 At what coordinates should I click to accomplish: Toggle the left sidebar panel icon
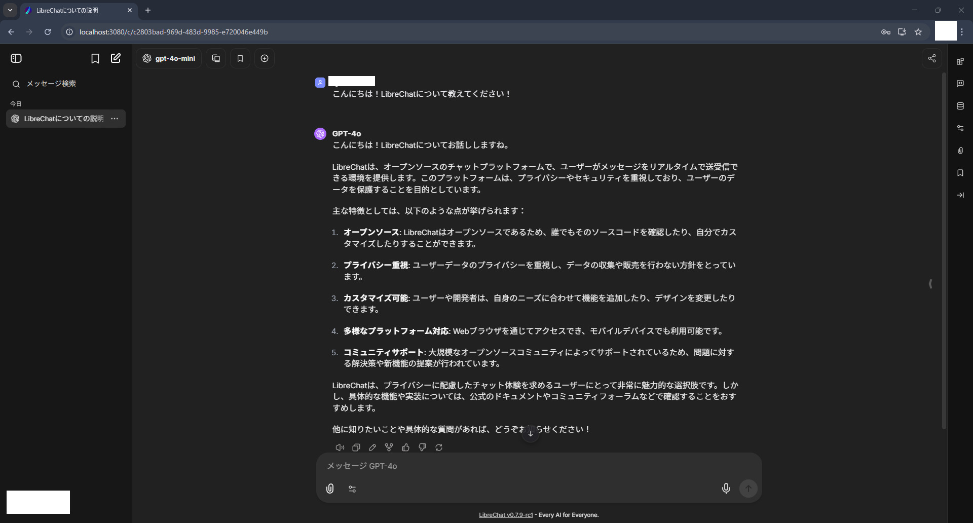[16, 58]
